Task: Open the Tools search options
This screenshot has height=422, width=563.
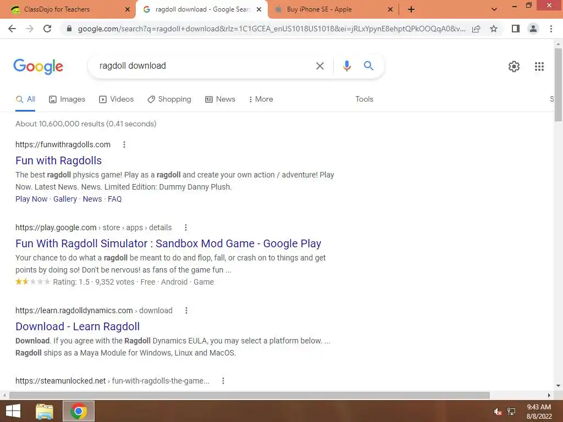Action: pyautogui.click(x=364, y=99)
